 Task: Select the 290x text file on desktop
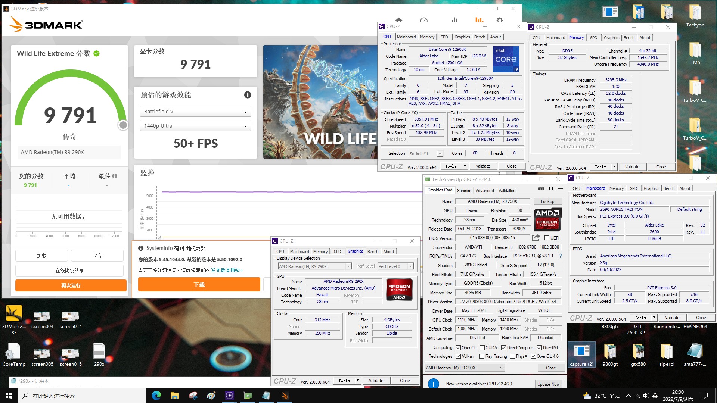99,355
